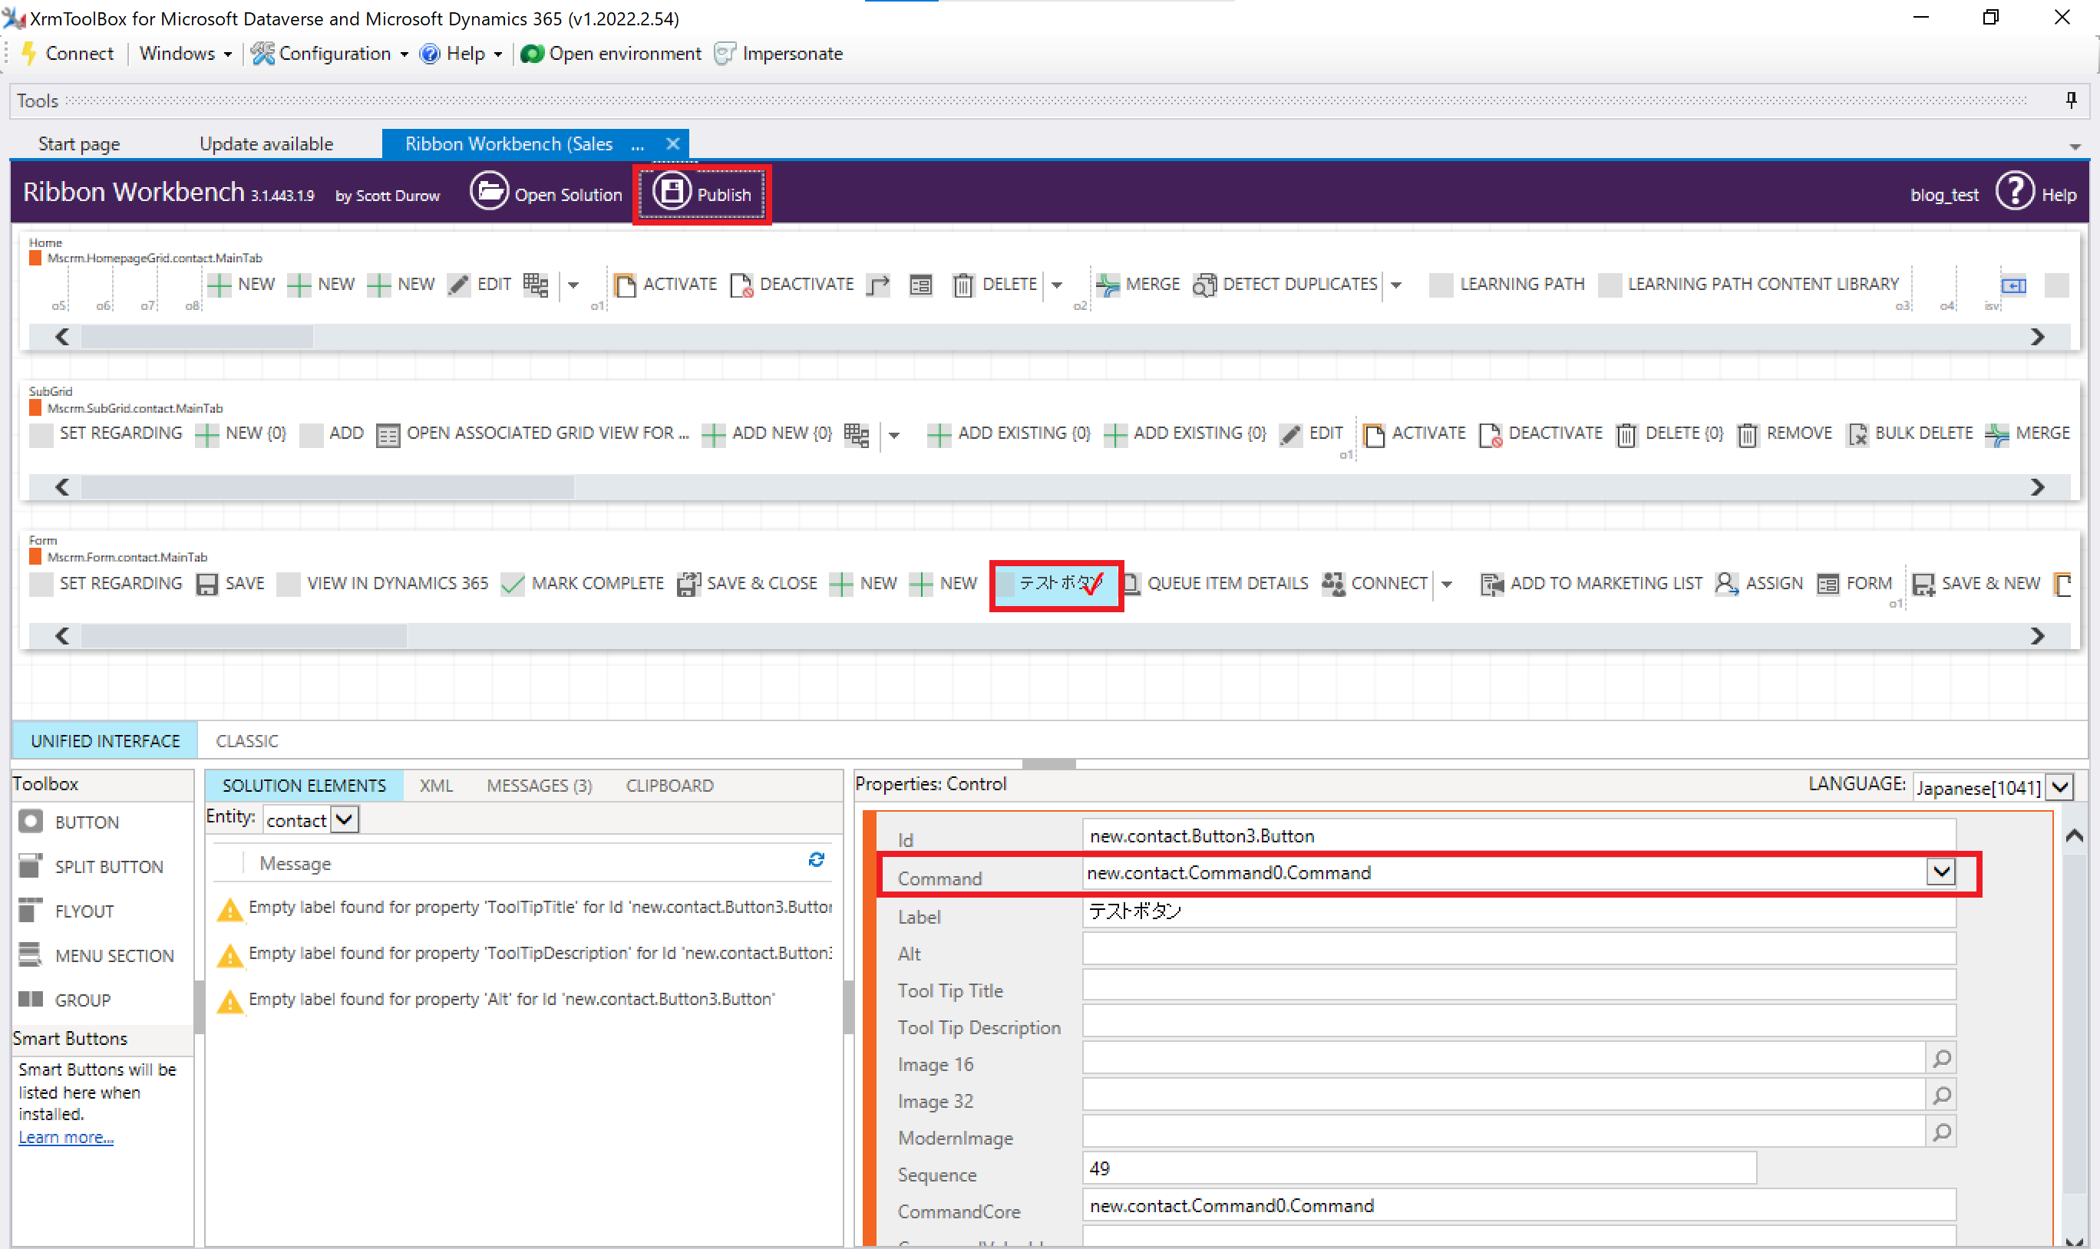Select OPEN ASSOCIATED GRID VIEW in SubGrid
The image size is (2100, 1249).
click(x=533, y=433)
